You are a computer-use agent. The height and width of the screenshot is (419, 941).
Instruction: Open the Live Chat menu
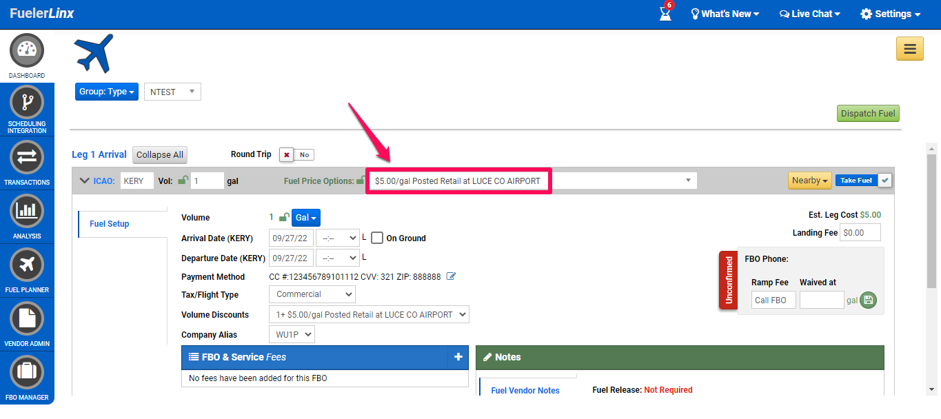810,14
